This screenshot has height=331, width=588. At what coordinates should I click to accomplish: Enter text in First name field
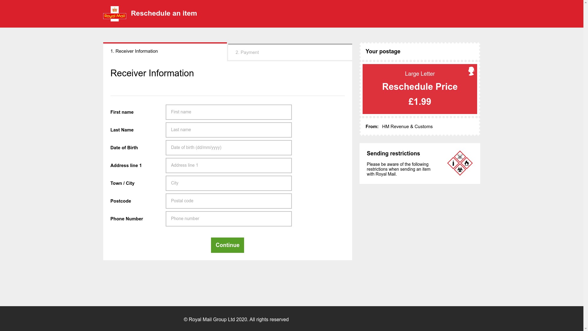229,112
